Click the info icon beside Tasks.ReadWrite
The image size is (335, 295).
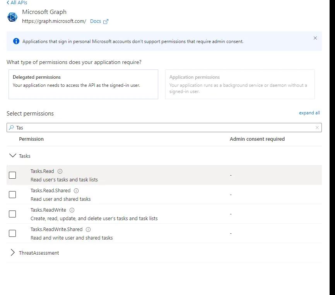click(72, 210)
